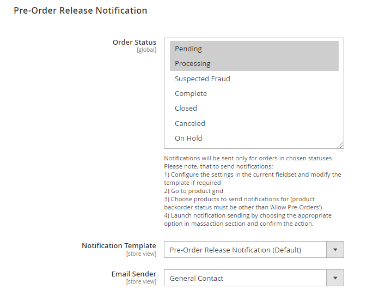Click the Email Sender field label
Image resolution: width=373 pixels, height=295 pixels.
(x=134, y=274)
